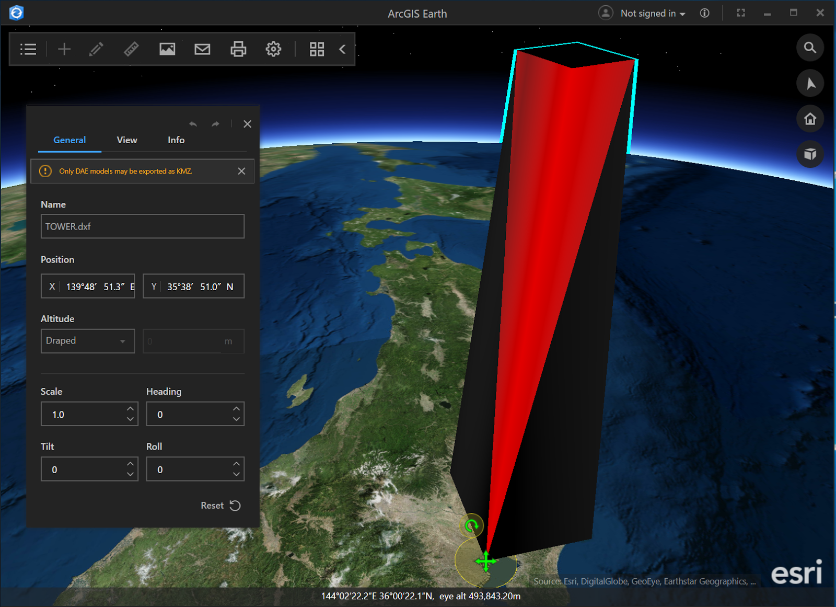Image resolution: width=836 pixels, height=607 pixels.
Task: Dismiss the KMZ export warning message
Action: tap(241, 171)
